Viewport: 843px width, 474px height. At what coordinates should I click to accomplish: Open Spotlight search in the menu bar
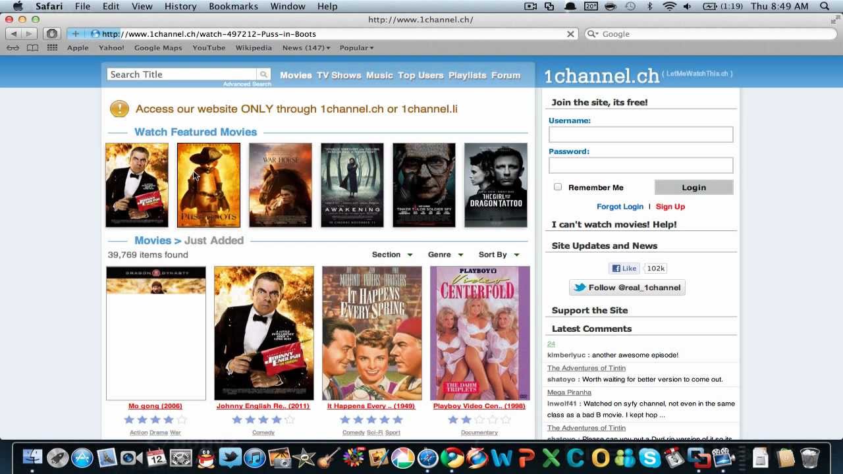pos(825,6)
